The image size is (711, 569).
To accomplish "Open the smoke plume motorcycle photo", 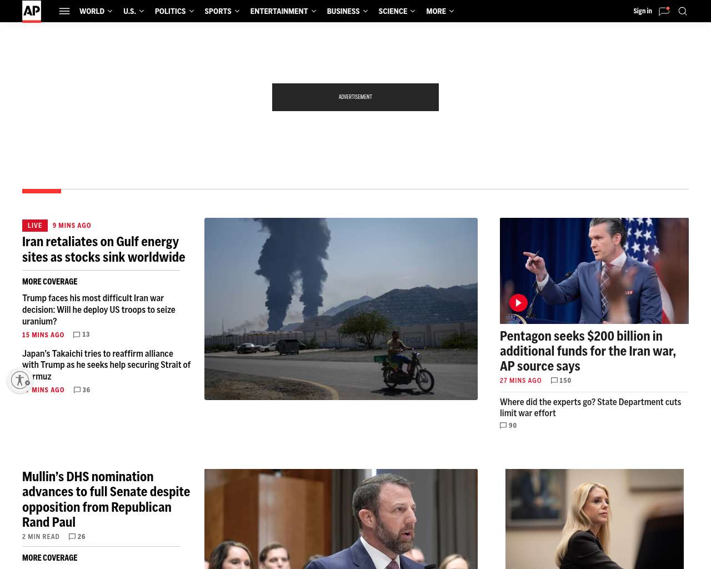I will pos(341,309).
